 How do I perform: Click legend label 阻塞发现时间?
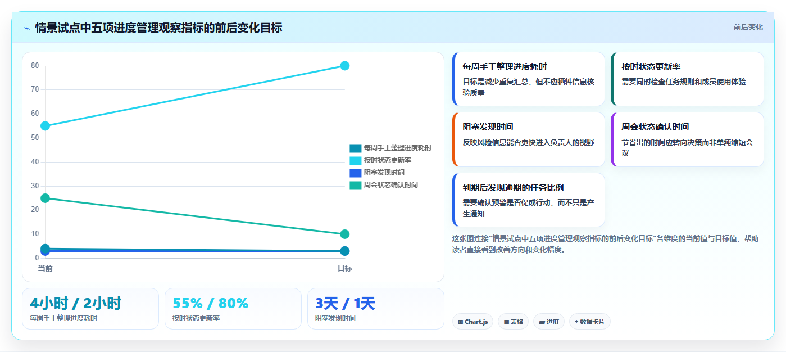click(384, 173)
